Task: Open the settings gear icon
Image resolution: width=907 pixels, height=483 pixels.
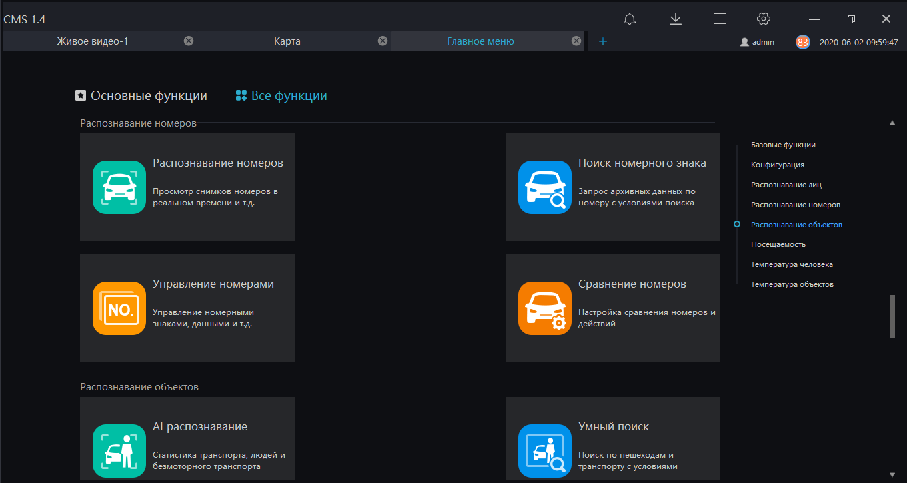Action: (764, 19)
